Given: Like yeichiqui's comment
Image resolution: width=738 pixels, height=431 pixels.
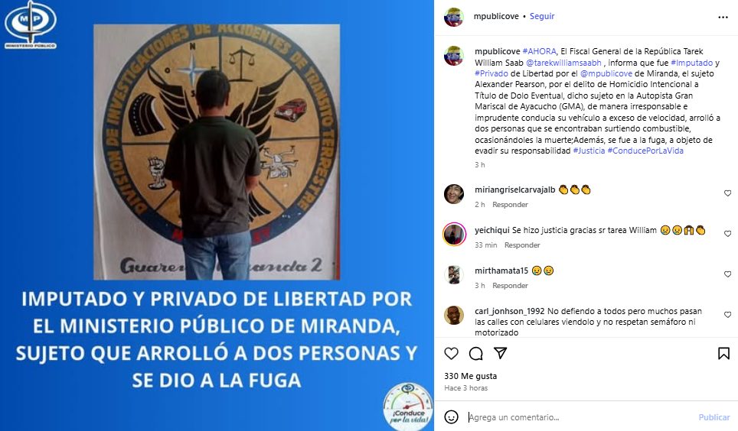Looking at the screenshot, I should coord(727,234).
